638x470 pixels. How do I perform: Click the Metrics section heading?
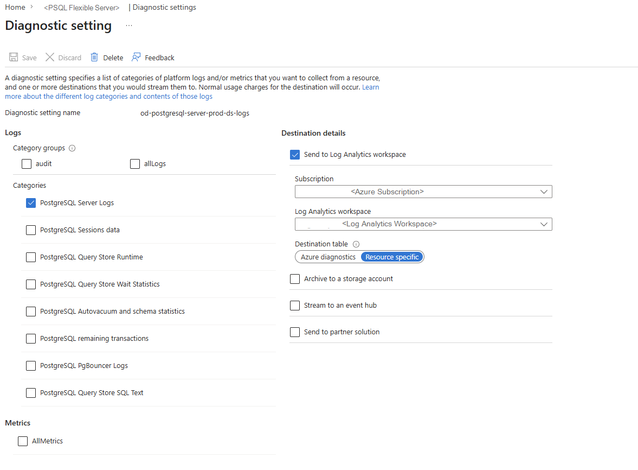point(17,423)
